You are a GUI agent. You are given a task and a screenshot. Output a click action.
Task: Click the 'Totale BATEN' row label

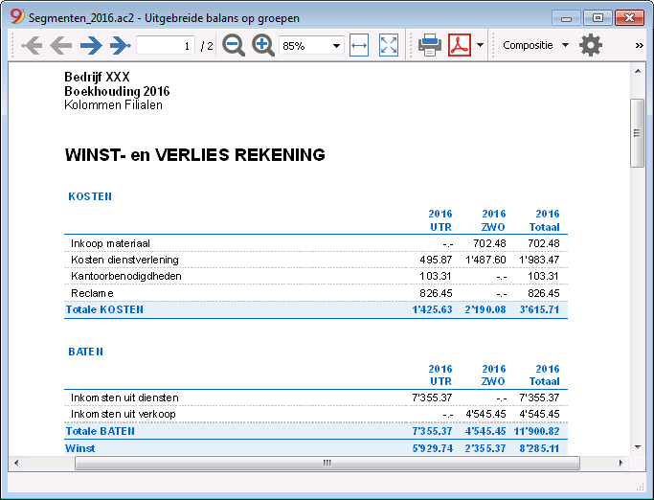click(x=101, y=431)
